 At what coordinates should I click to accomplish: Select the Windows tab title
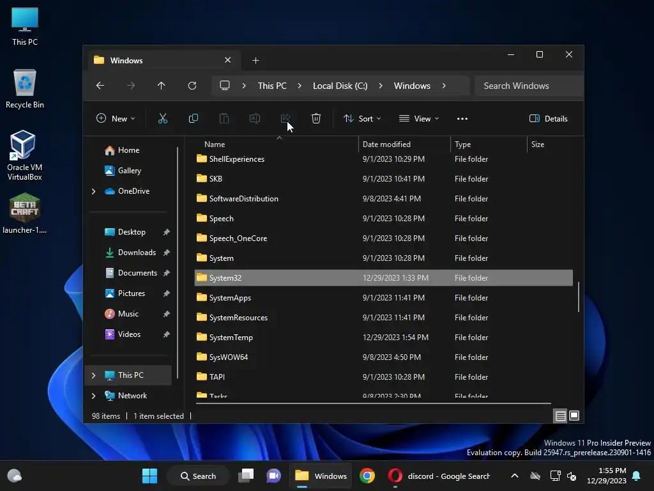coord(126,61)
